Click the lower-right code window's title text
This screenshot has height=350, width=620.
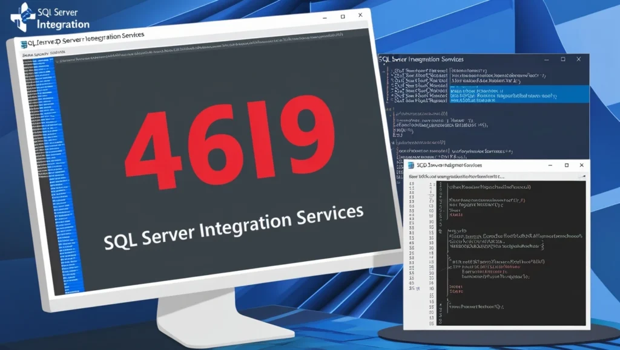[x=449, y=166]
